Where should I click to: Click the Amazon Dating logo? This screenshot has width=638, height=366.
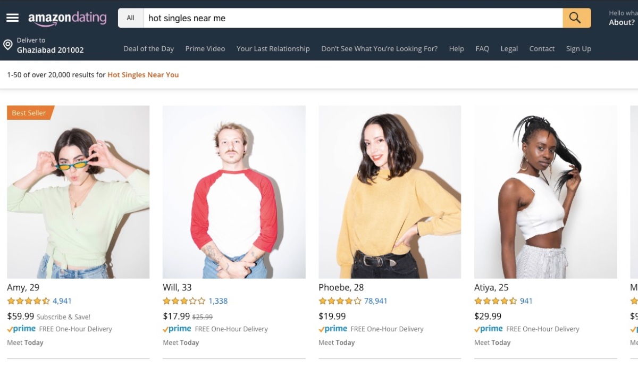(x=68, y=19)
